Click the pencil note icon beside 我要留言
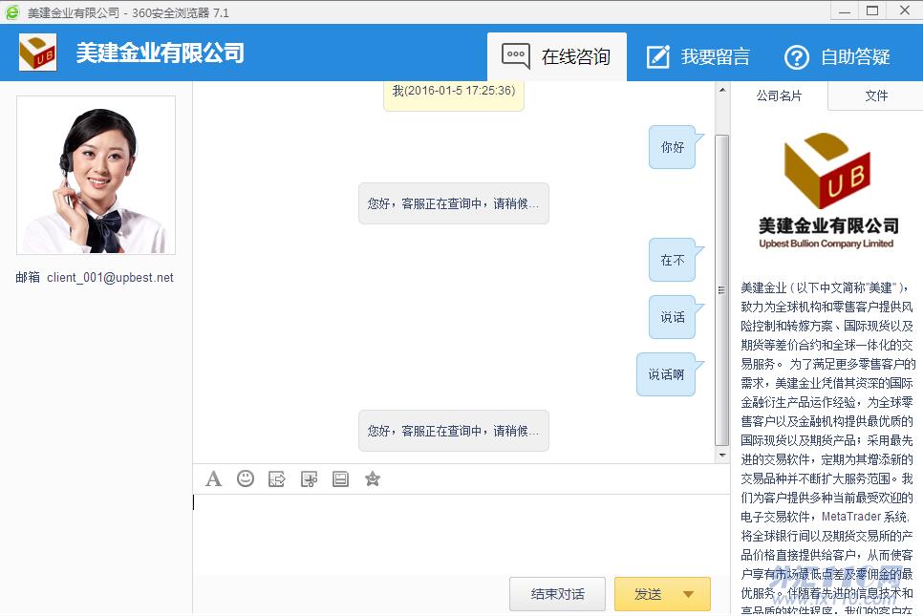923x616 pixels. click(658, 56)
